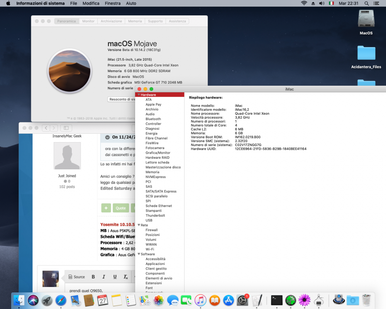Go back in the browser window
The width and height of the screenshot is (386, 309).
[x=46, y=128]
